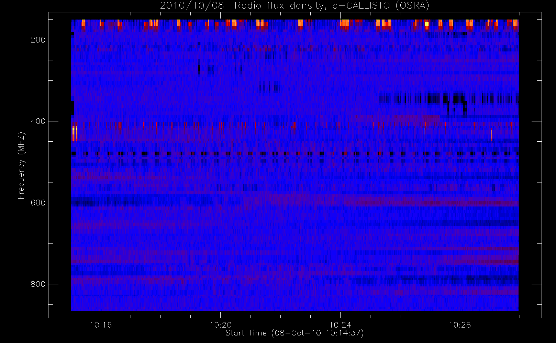Click the 10:16 time tick label
556x343 pixels.
coord(101,325)
